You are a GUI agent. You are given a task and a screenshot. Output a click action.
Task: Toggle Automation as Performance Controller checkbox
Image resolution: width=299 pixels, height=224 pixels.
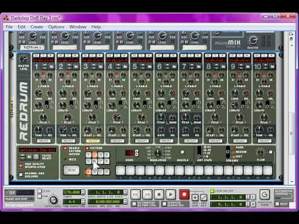pos(134,204)
